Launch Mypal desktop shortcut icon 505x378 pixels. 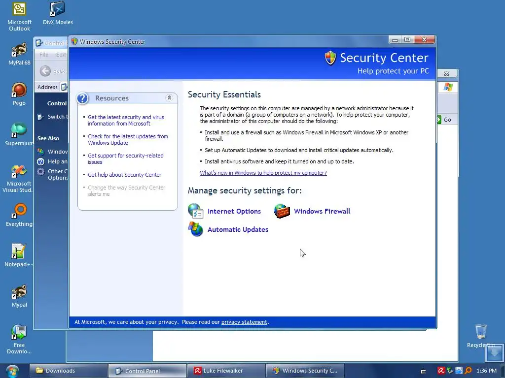point(19,296)
